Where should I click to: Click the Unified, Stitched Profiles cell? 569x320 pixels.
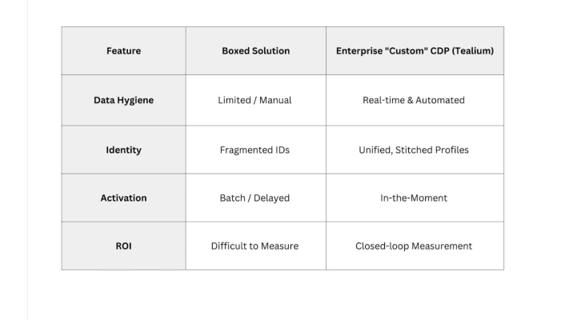click(415, 150)
